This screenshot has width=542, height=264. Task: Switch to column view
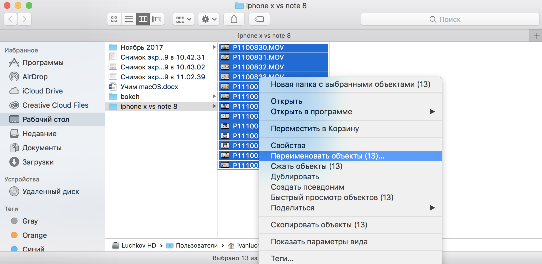pos(143,19)
